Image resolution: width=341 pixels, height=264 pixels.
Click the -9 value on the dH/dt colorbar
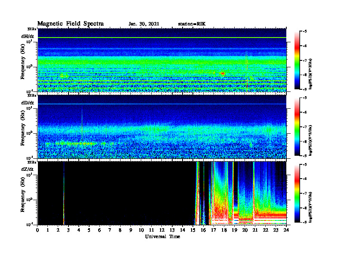tap(304, 89)
